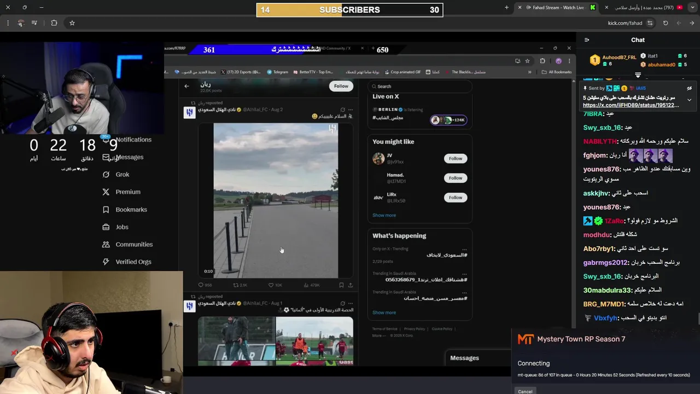The image size is (700, 394).
Task: Open more options on Aug 1 post
Action: click(x=351, y=303)
